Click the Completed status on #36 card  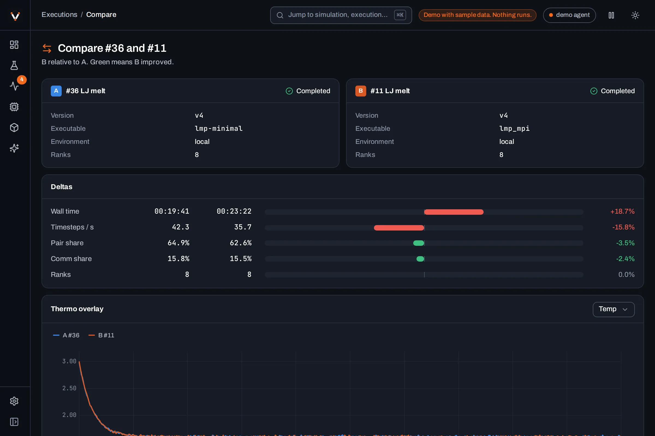click(x=308, y=91)
